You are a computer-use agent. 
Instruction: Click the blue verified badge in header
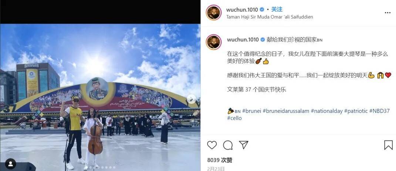click(262, 10)
